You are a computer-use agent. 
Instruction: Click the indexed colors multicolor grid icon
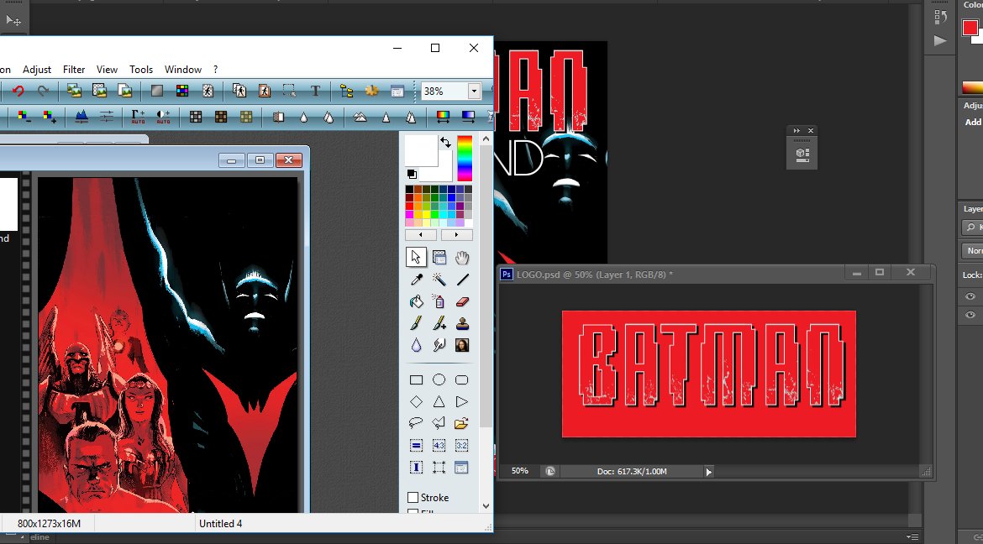pos(181,91)
